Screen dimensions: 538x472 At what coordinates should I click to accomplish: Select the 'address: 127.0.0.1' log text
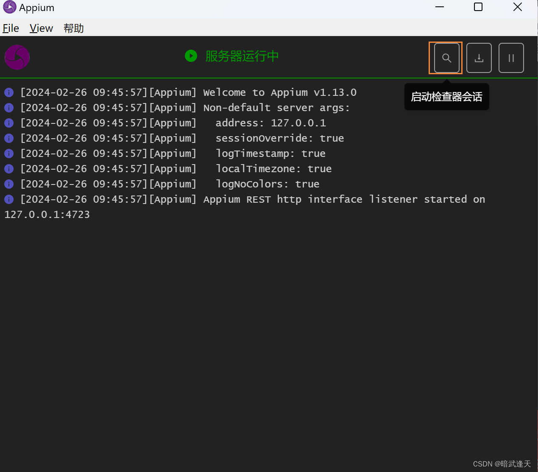pyautogui.click(x=271, y=123)
